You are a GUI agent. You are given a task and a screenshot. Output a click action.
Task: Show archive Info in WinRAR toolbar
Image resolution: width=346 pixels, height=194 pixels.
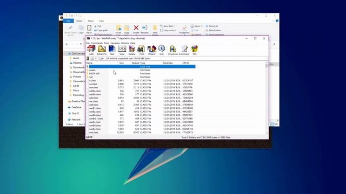(162, 50)
